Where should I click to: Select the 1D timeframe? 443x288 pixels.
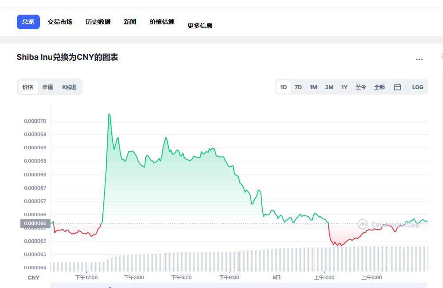coord(283,87)
